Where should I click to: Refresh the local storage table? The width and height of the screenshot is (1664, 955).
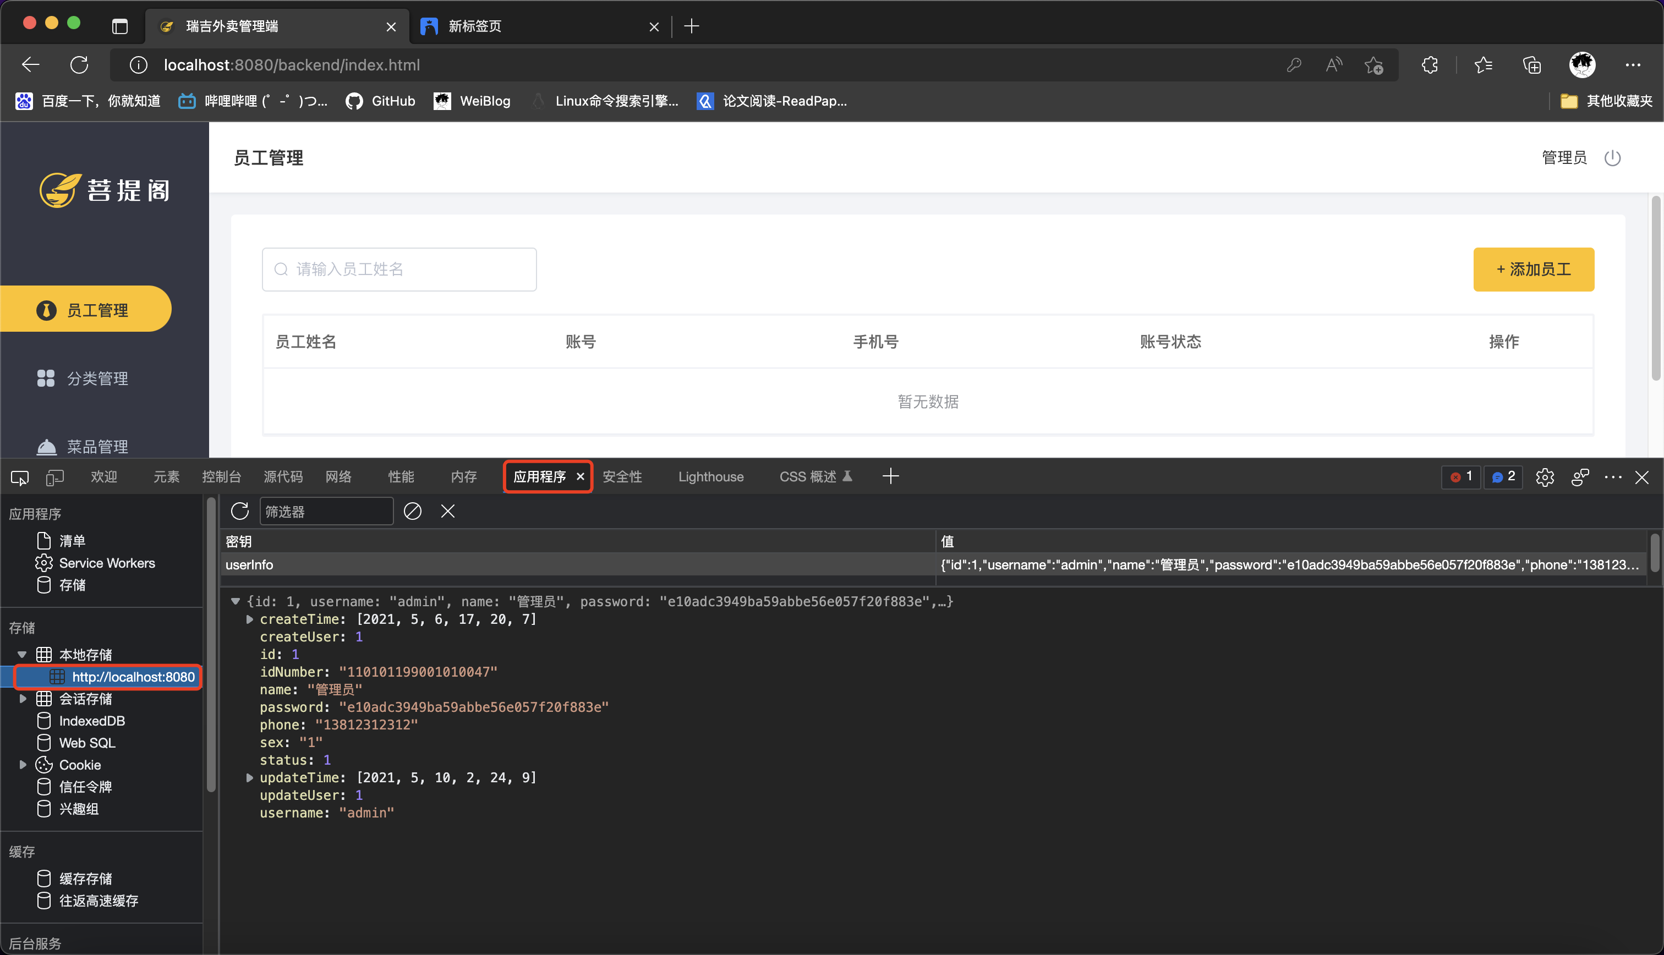click(240, 511)
